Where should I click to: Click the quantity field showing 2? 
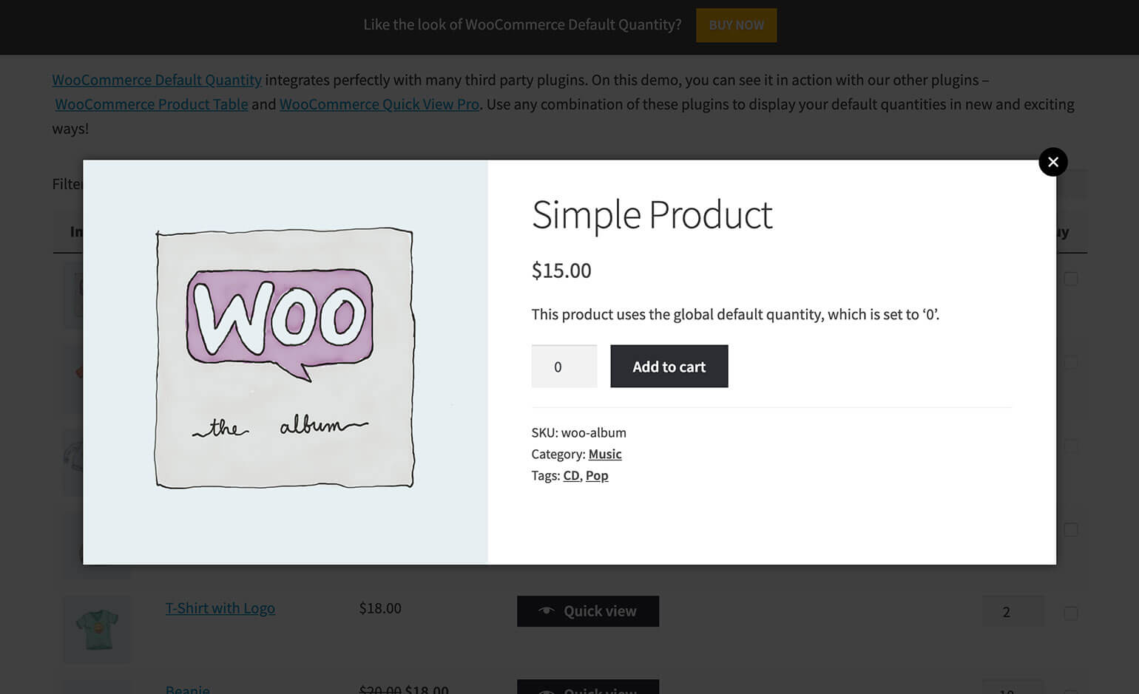1012,612
